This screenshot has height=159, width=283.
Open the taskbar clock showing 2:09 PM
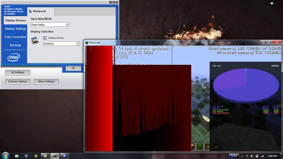pyautogui.click(x=272, y=156)
